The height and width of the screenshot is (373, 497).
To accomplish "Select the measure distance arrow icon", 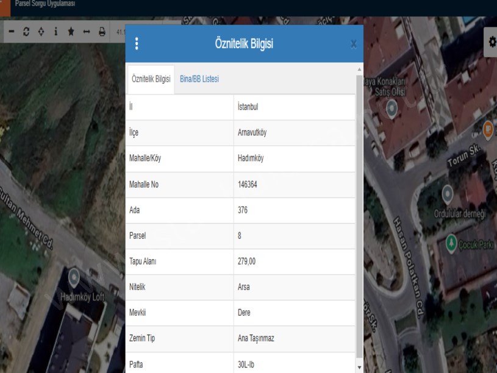I will coord(87,32).
